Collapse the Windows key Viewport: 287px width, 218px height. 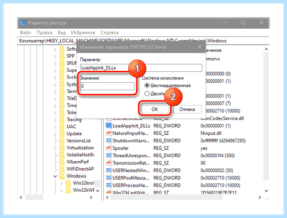click(55, 176)
